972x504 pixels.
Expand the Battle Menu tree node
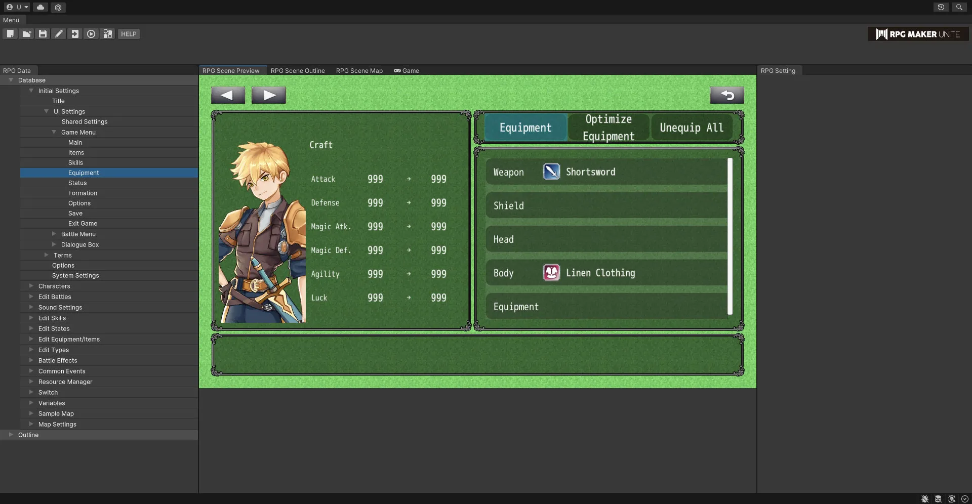click(x=54, y=234)
